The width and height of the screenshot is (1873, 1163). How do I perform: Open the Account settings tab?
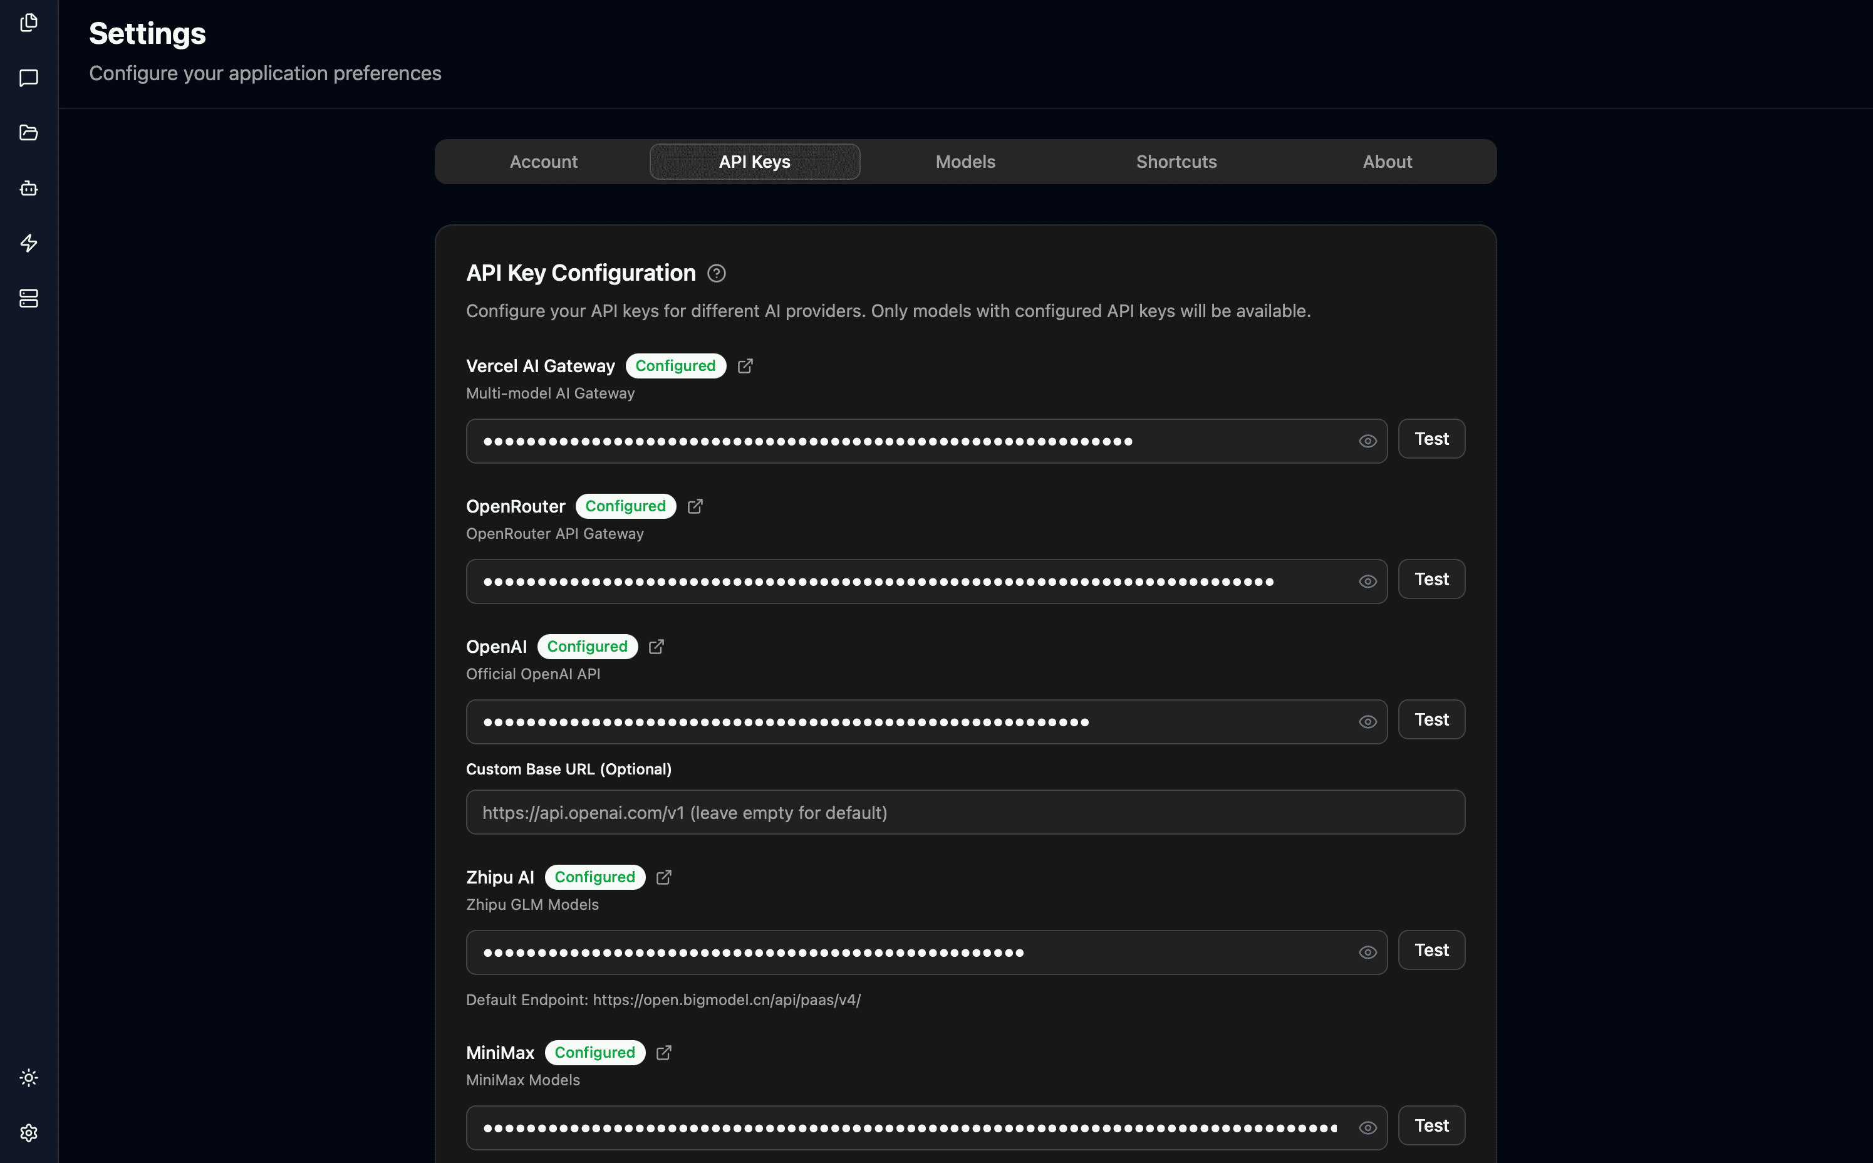[x=544, y=162]
